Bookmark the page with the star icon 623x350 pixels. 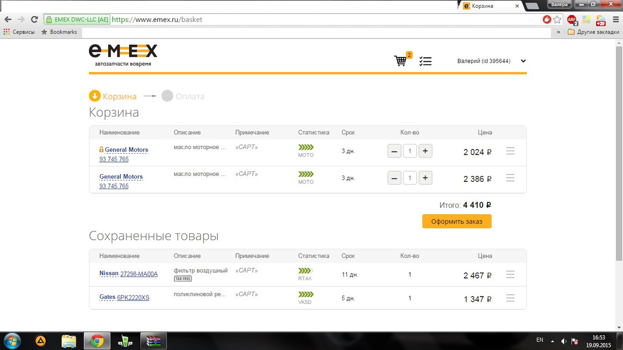point(557,19)
